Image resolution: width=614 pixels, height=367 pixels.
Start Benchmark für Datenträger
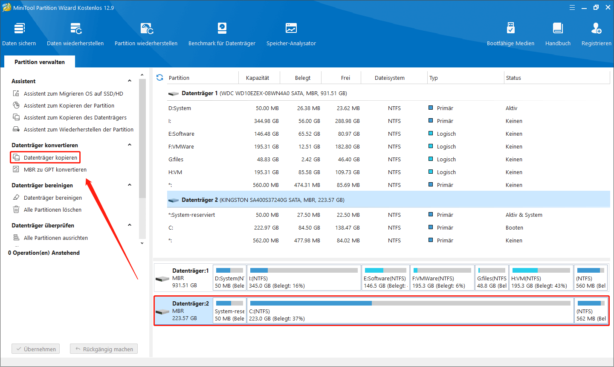pyautogui.click(x=222, y=34)
